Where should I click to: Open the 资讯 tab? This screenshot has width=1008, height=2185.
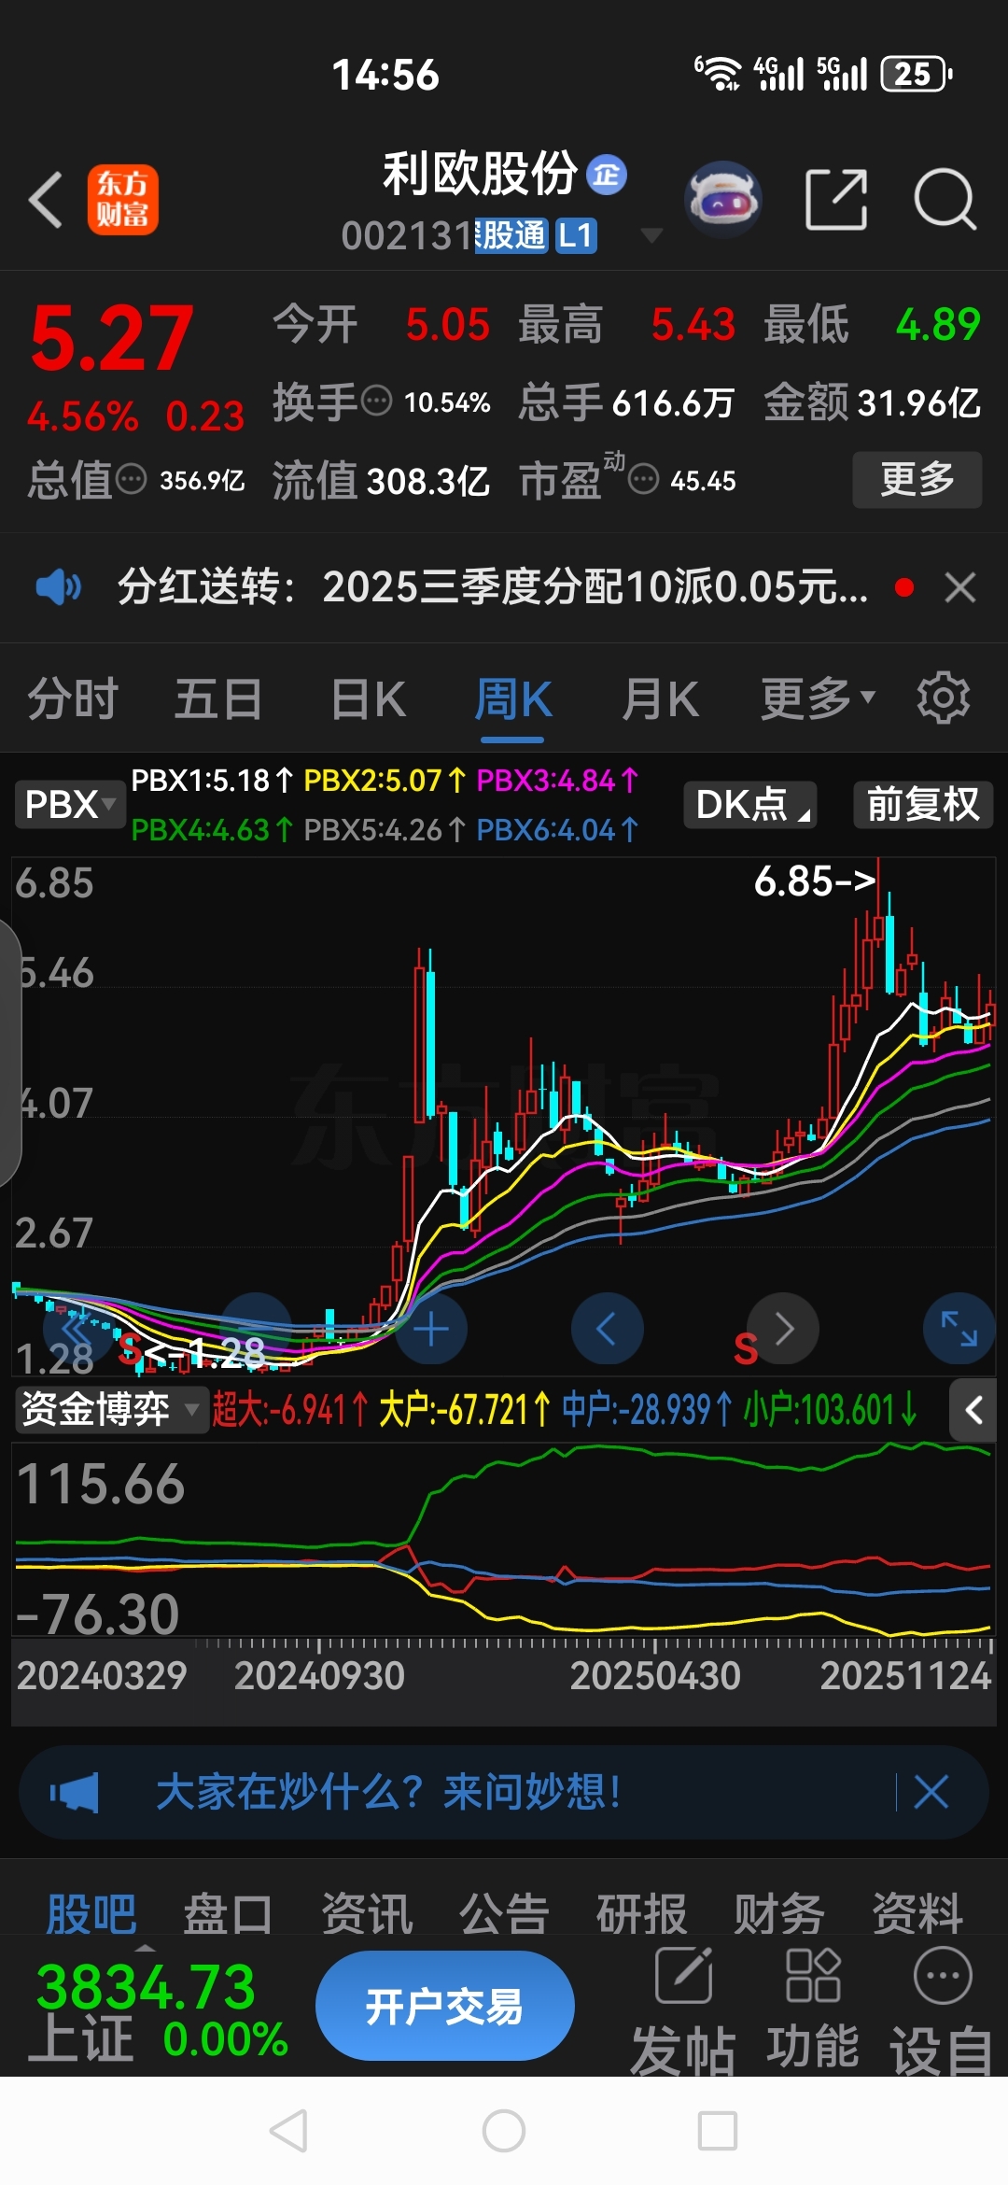(367, 1914)
